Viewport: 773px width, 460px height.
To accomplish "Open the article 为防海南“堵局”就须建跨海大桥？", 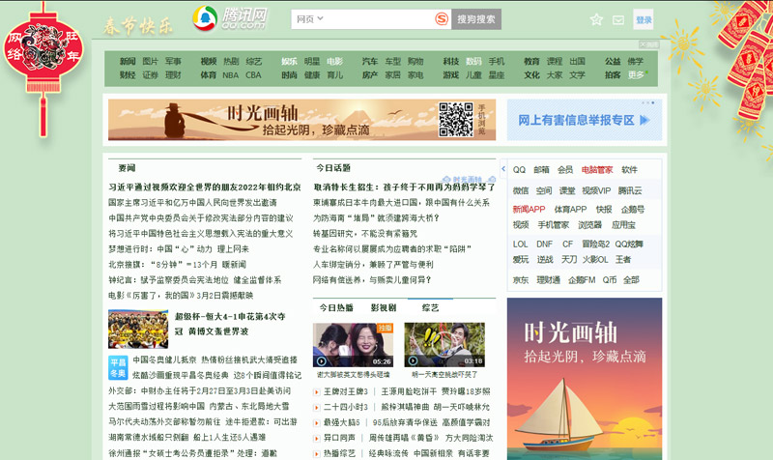I will 376,218.
